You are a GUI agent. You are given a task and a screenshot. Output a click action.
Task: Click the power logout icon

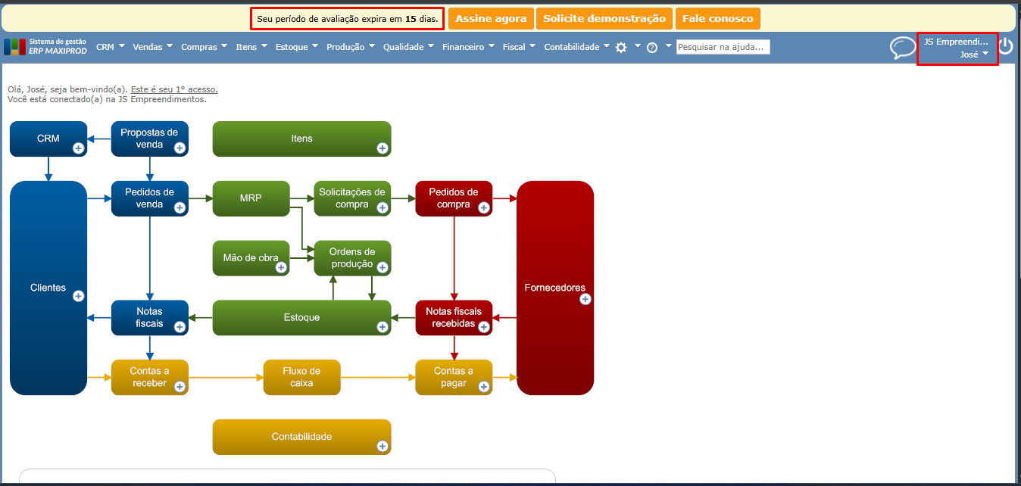(1006, 46)
